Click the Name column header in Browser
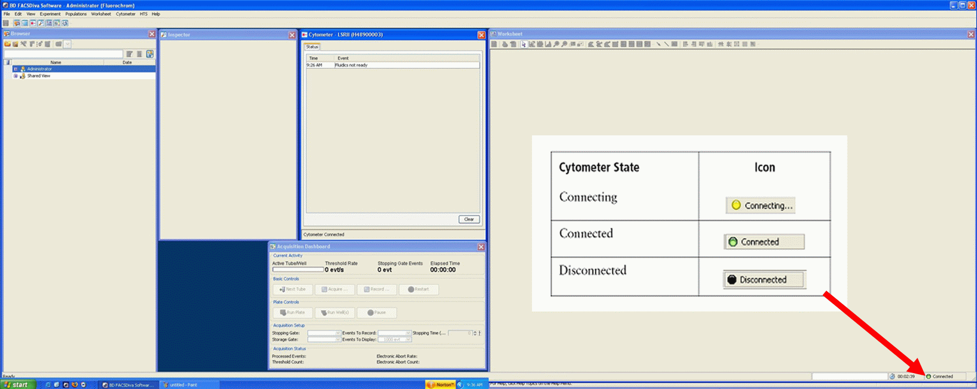 click(56, 62)
